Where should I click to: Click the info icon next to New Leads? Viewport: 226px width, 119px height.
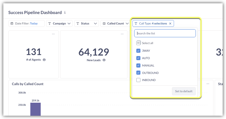(104, 60)
